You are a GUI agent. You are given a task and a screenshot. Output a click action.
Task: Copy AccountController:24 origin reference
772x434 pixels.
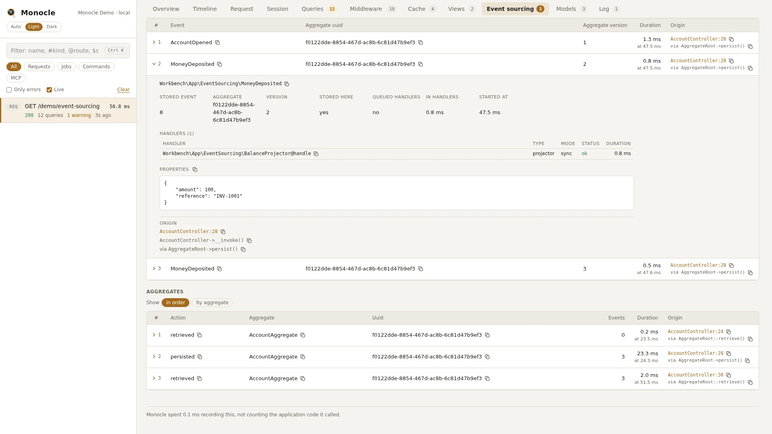click(729, 332)
